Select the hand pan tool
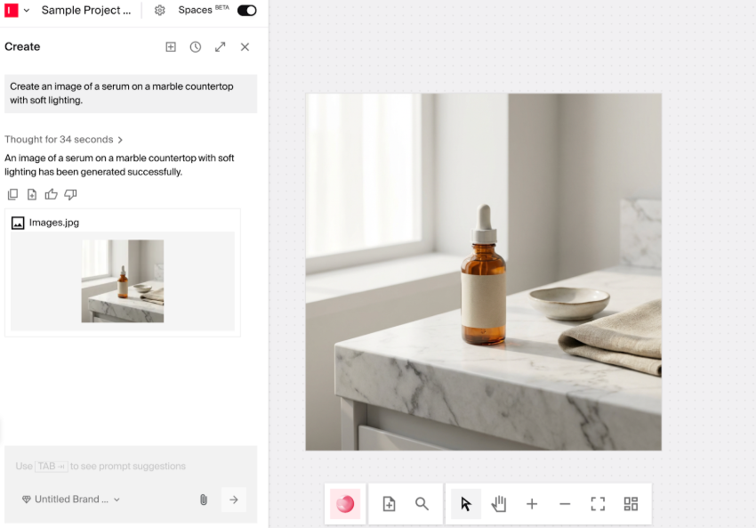Screen dimensions: 756x528 [499, 504]
